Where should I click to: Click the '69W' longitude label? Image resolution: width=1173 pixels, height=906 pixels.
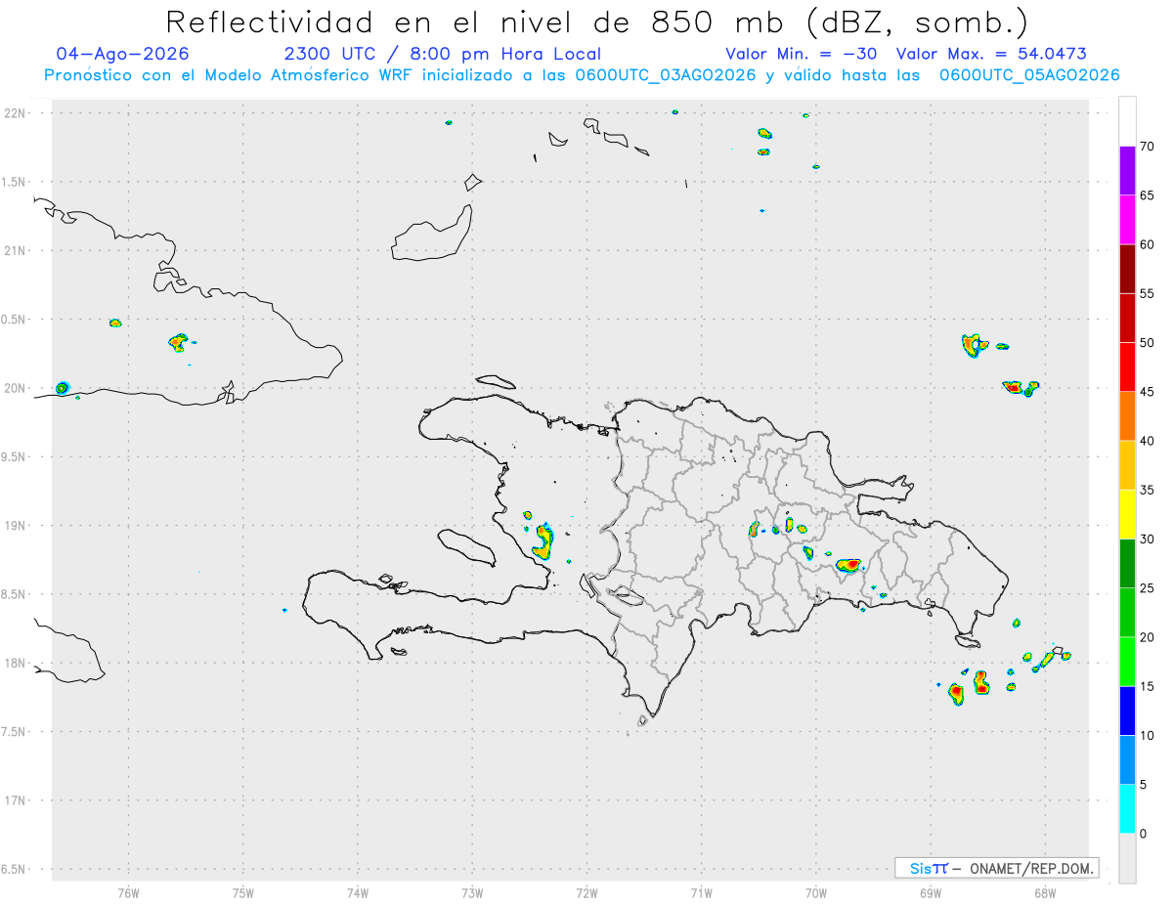(x=931, y=892)
